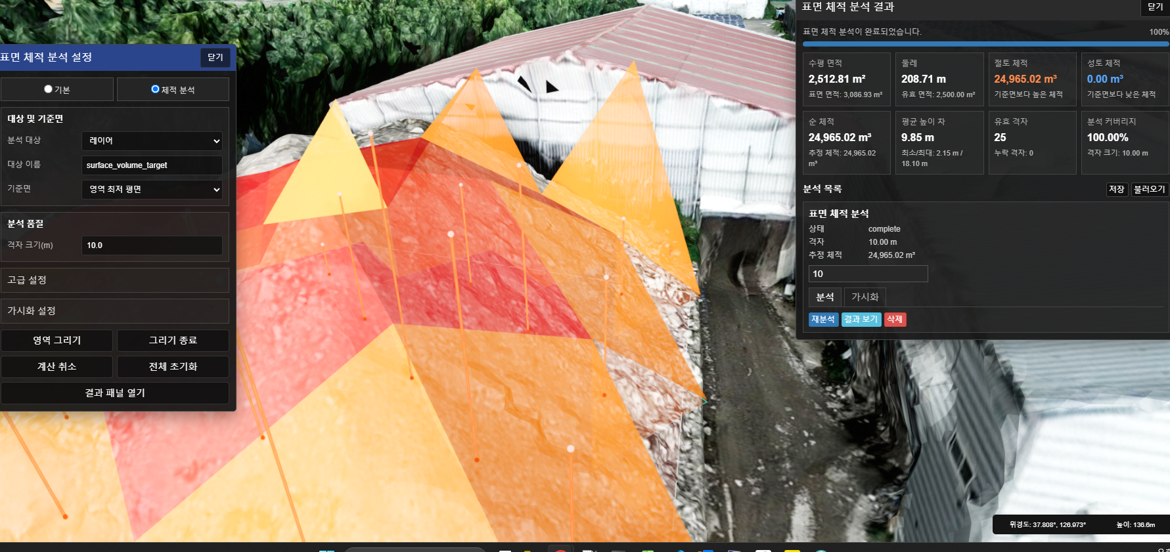Click the 격자 크기(m) input field

coord(152,245)
